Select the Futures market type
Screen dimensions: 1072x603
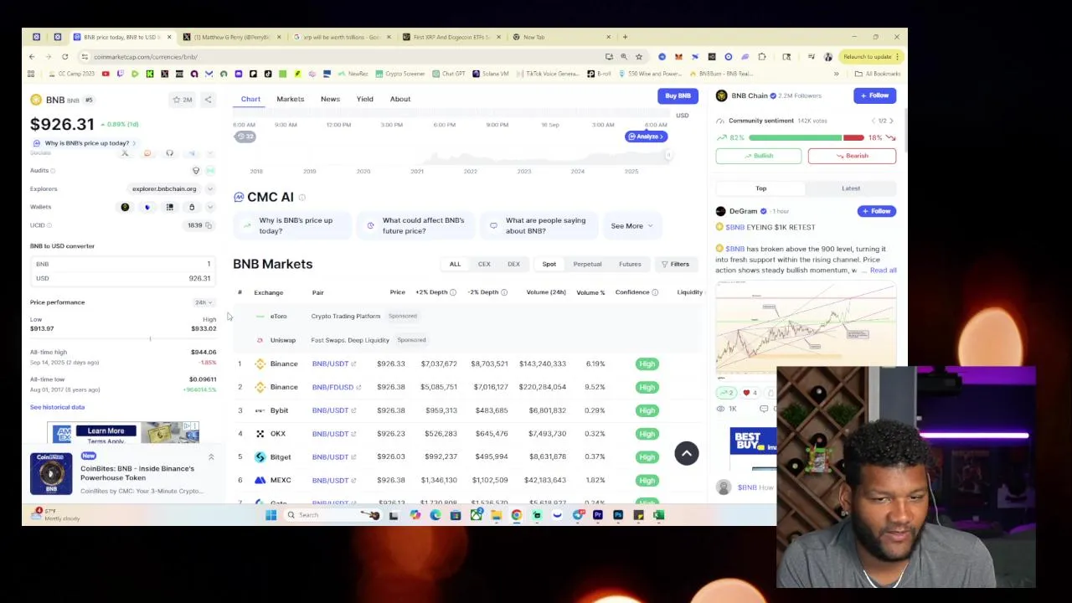630,265
